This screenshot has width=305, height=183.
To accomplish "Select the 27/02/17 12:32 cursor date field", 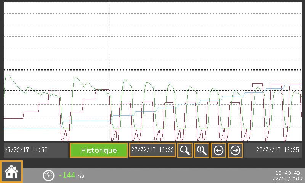I will coord(152,150).
